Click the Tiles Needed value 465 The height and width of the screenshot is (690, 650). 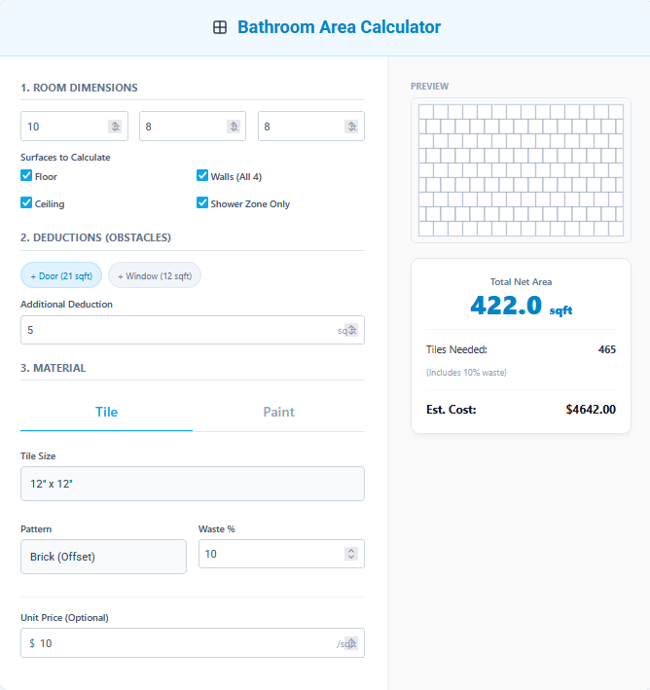[x=607, y=349]
